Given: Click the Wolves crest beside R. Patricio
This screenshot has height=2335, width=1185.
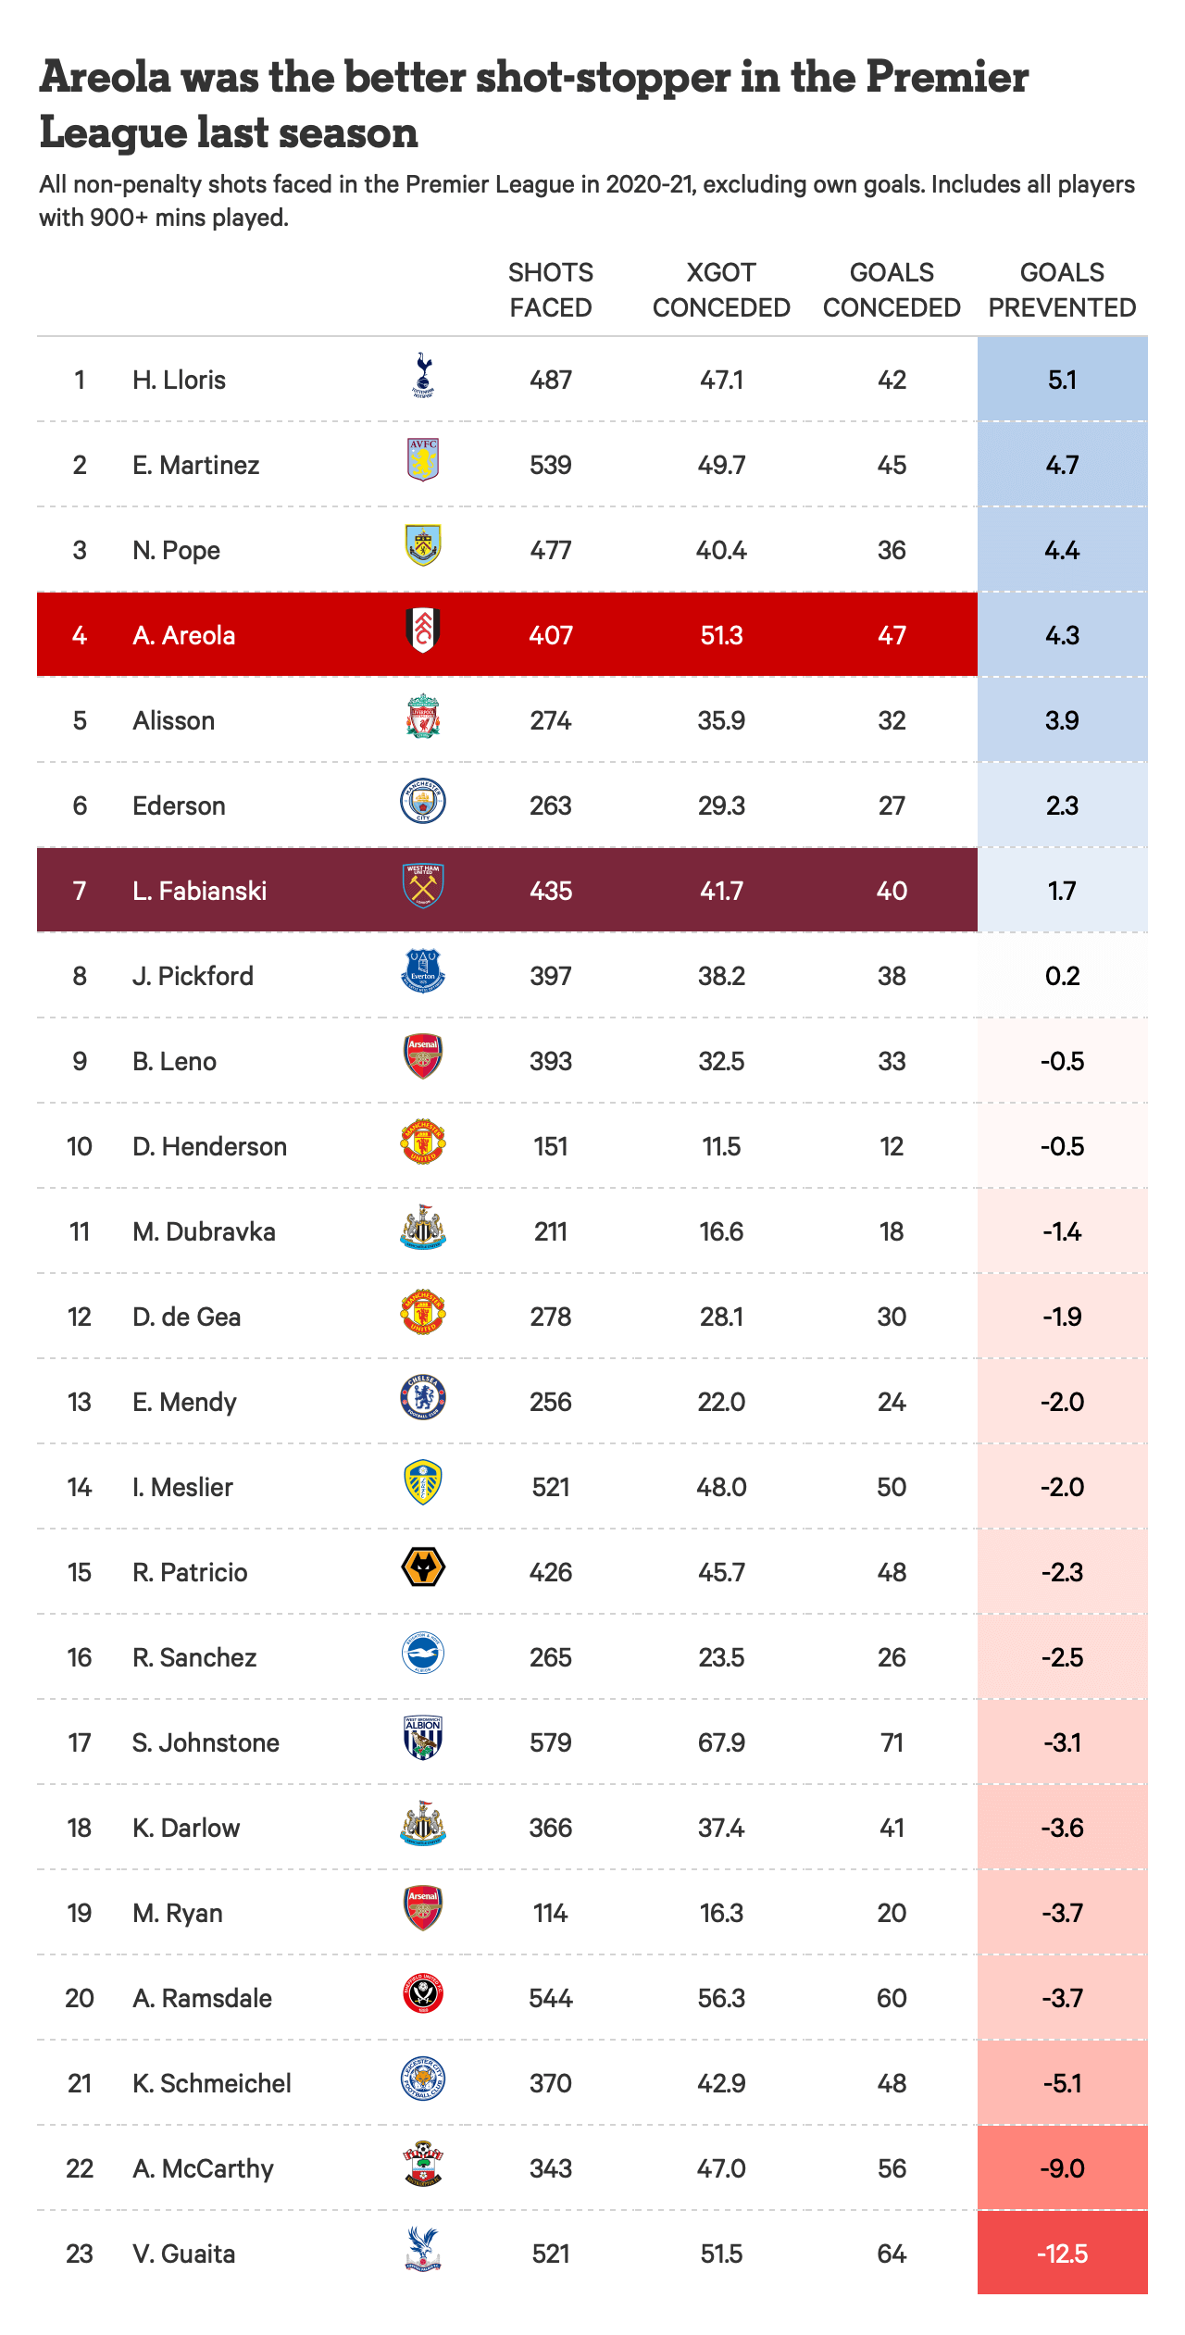Looking at the screenshot, I should coord(423,1567).
